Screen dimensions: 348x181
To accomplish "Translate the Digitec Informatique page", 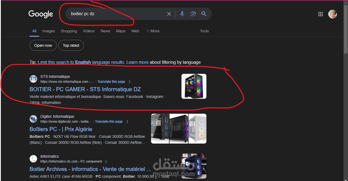I will (109, 122).
